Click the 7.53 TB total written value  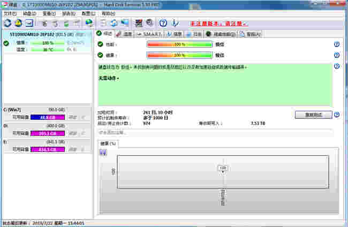pyautogui.click(x=258, y=123)
